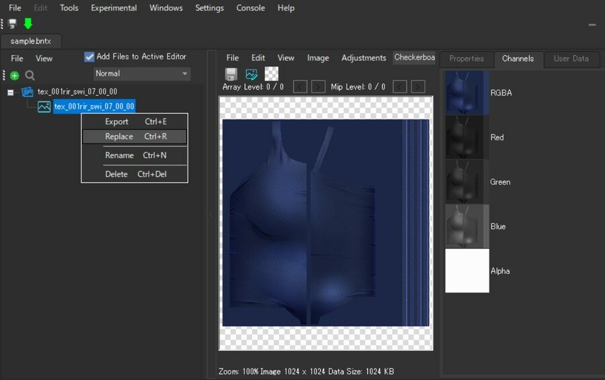Viewport: 605px width, 380px height.
Task: Click the panel collapse arrow left of preview
Action: pos(211,214)
